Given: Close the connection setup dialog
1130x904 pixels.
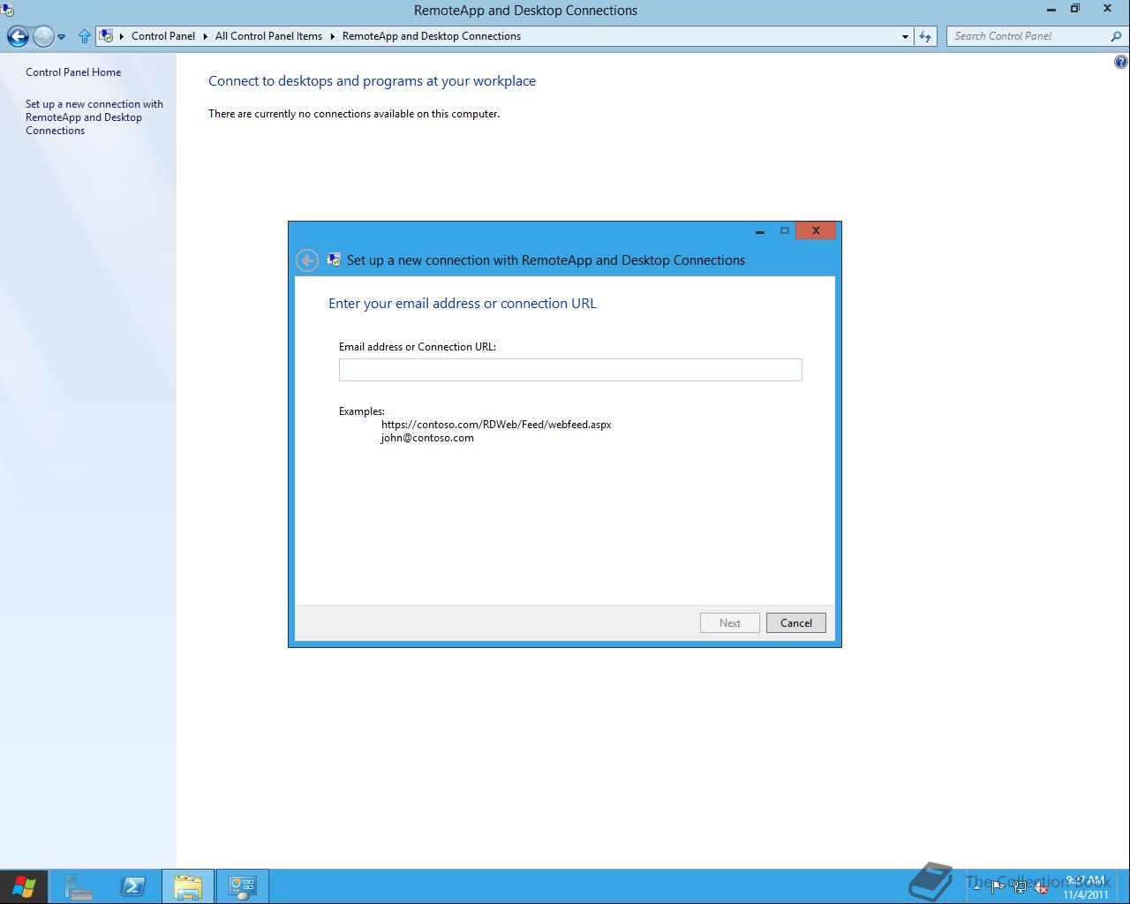Looking at the screenshot, I should (x=816, y=230).
